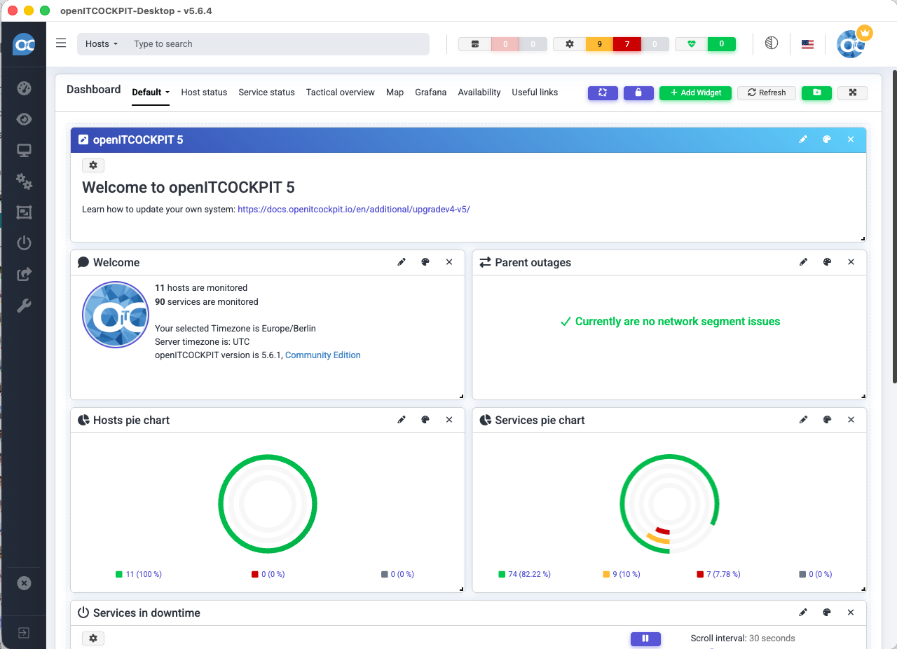Focus the Type to search field
The height and width of the screenshot is (649, 897).
(279, 44)
